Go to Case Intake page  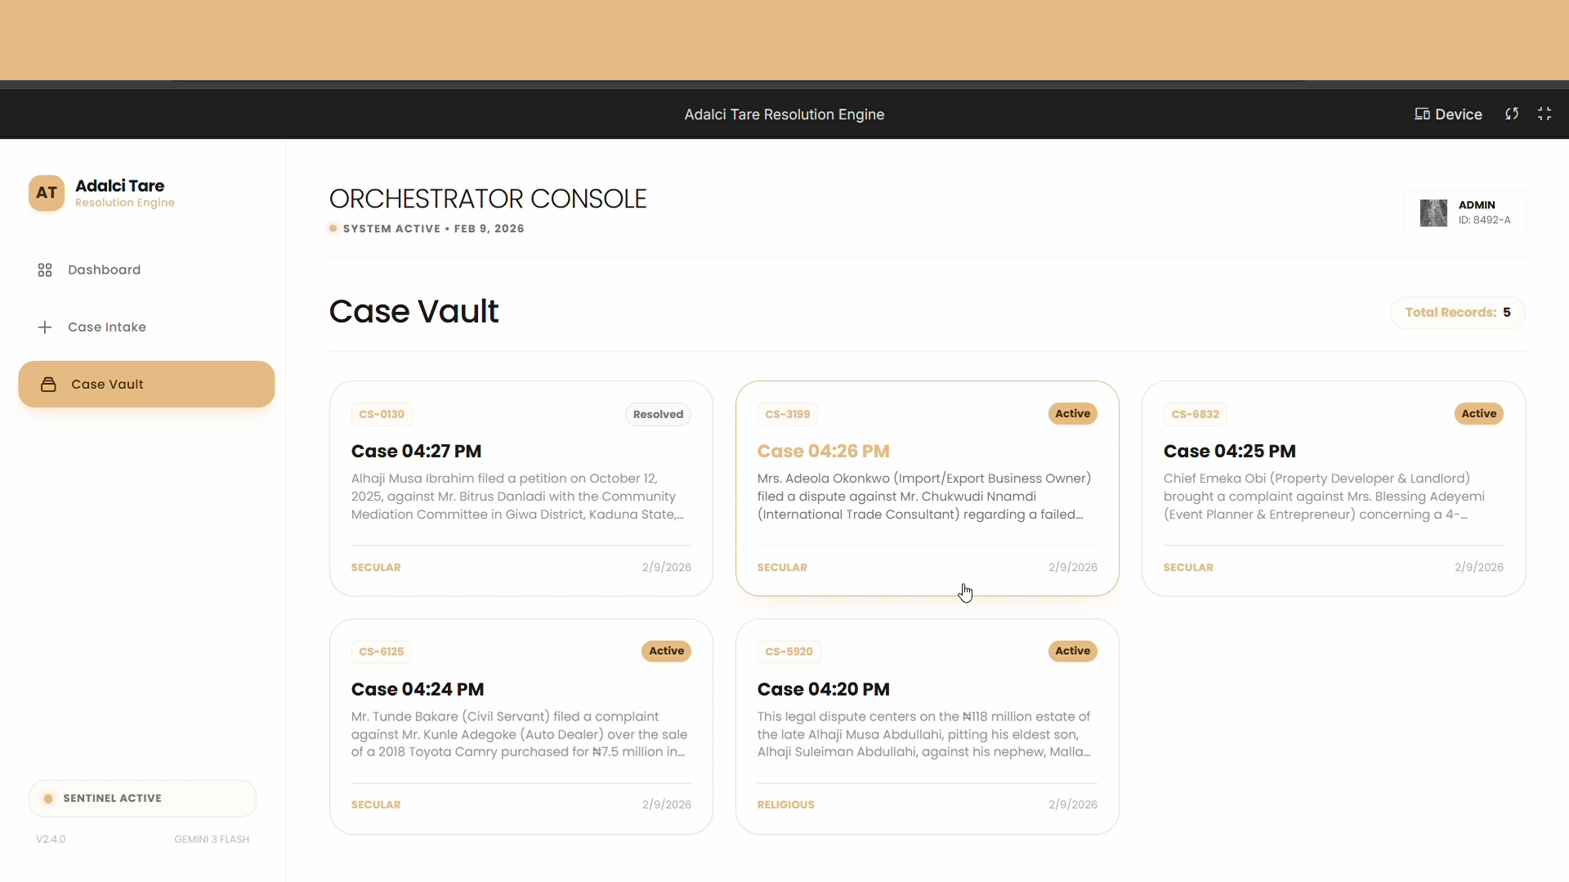coord(106,327)
